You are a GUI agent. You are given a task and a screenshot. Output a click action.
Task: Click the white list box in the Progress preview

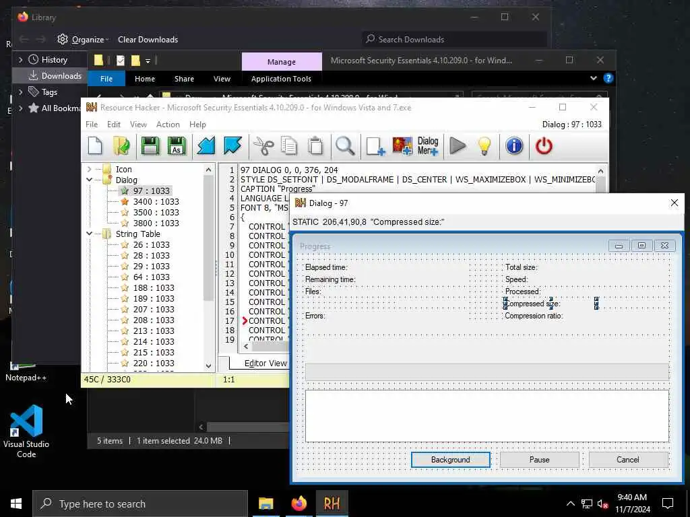tap(487, 415)
